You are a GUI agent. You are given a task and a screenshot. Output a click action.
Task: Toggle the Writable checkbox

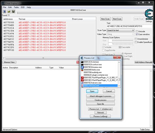pos(103,47)
